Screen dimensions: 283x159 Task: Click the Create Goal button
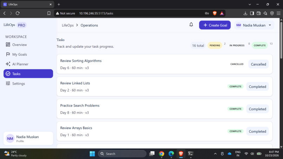point(215,25)
